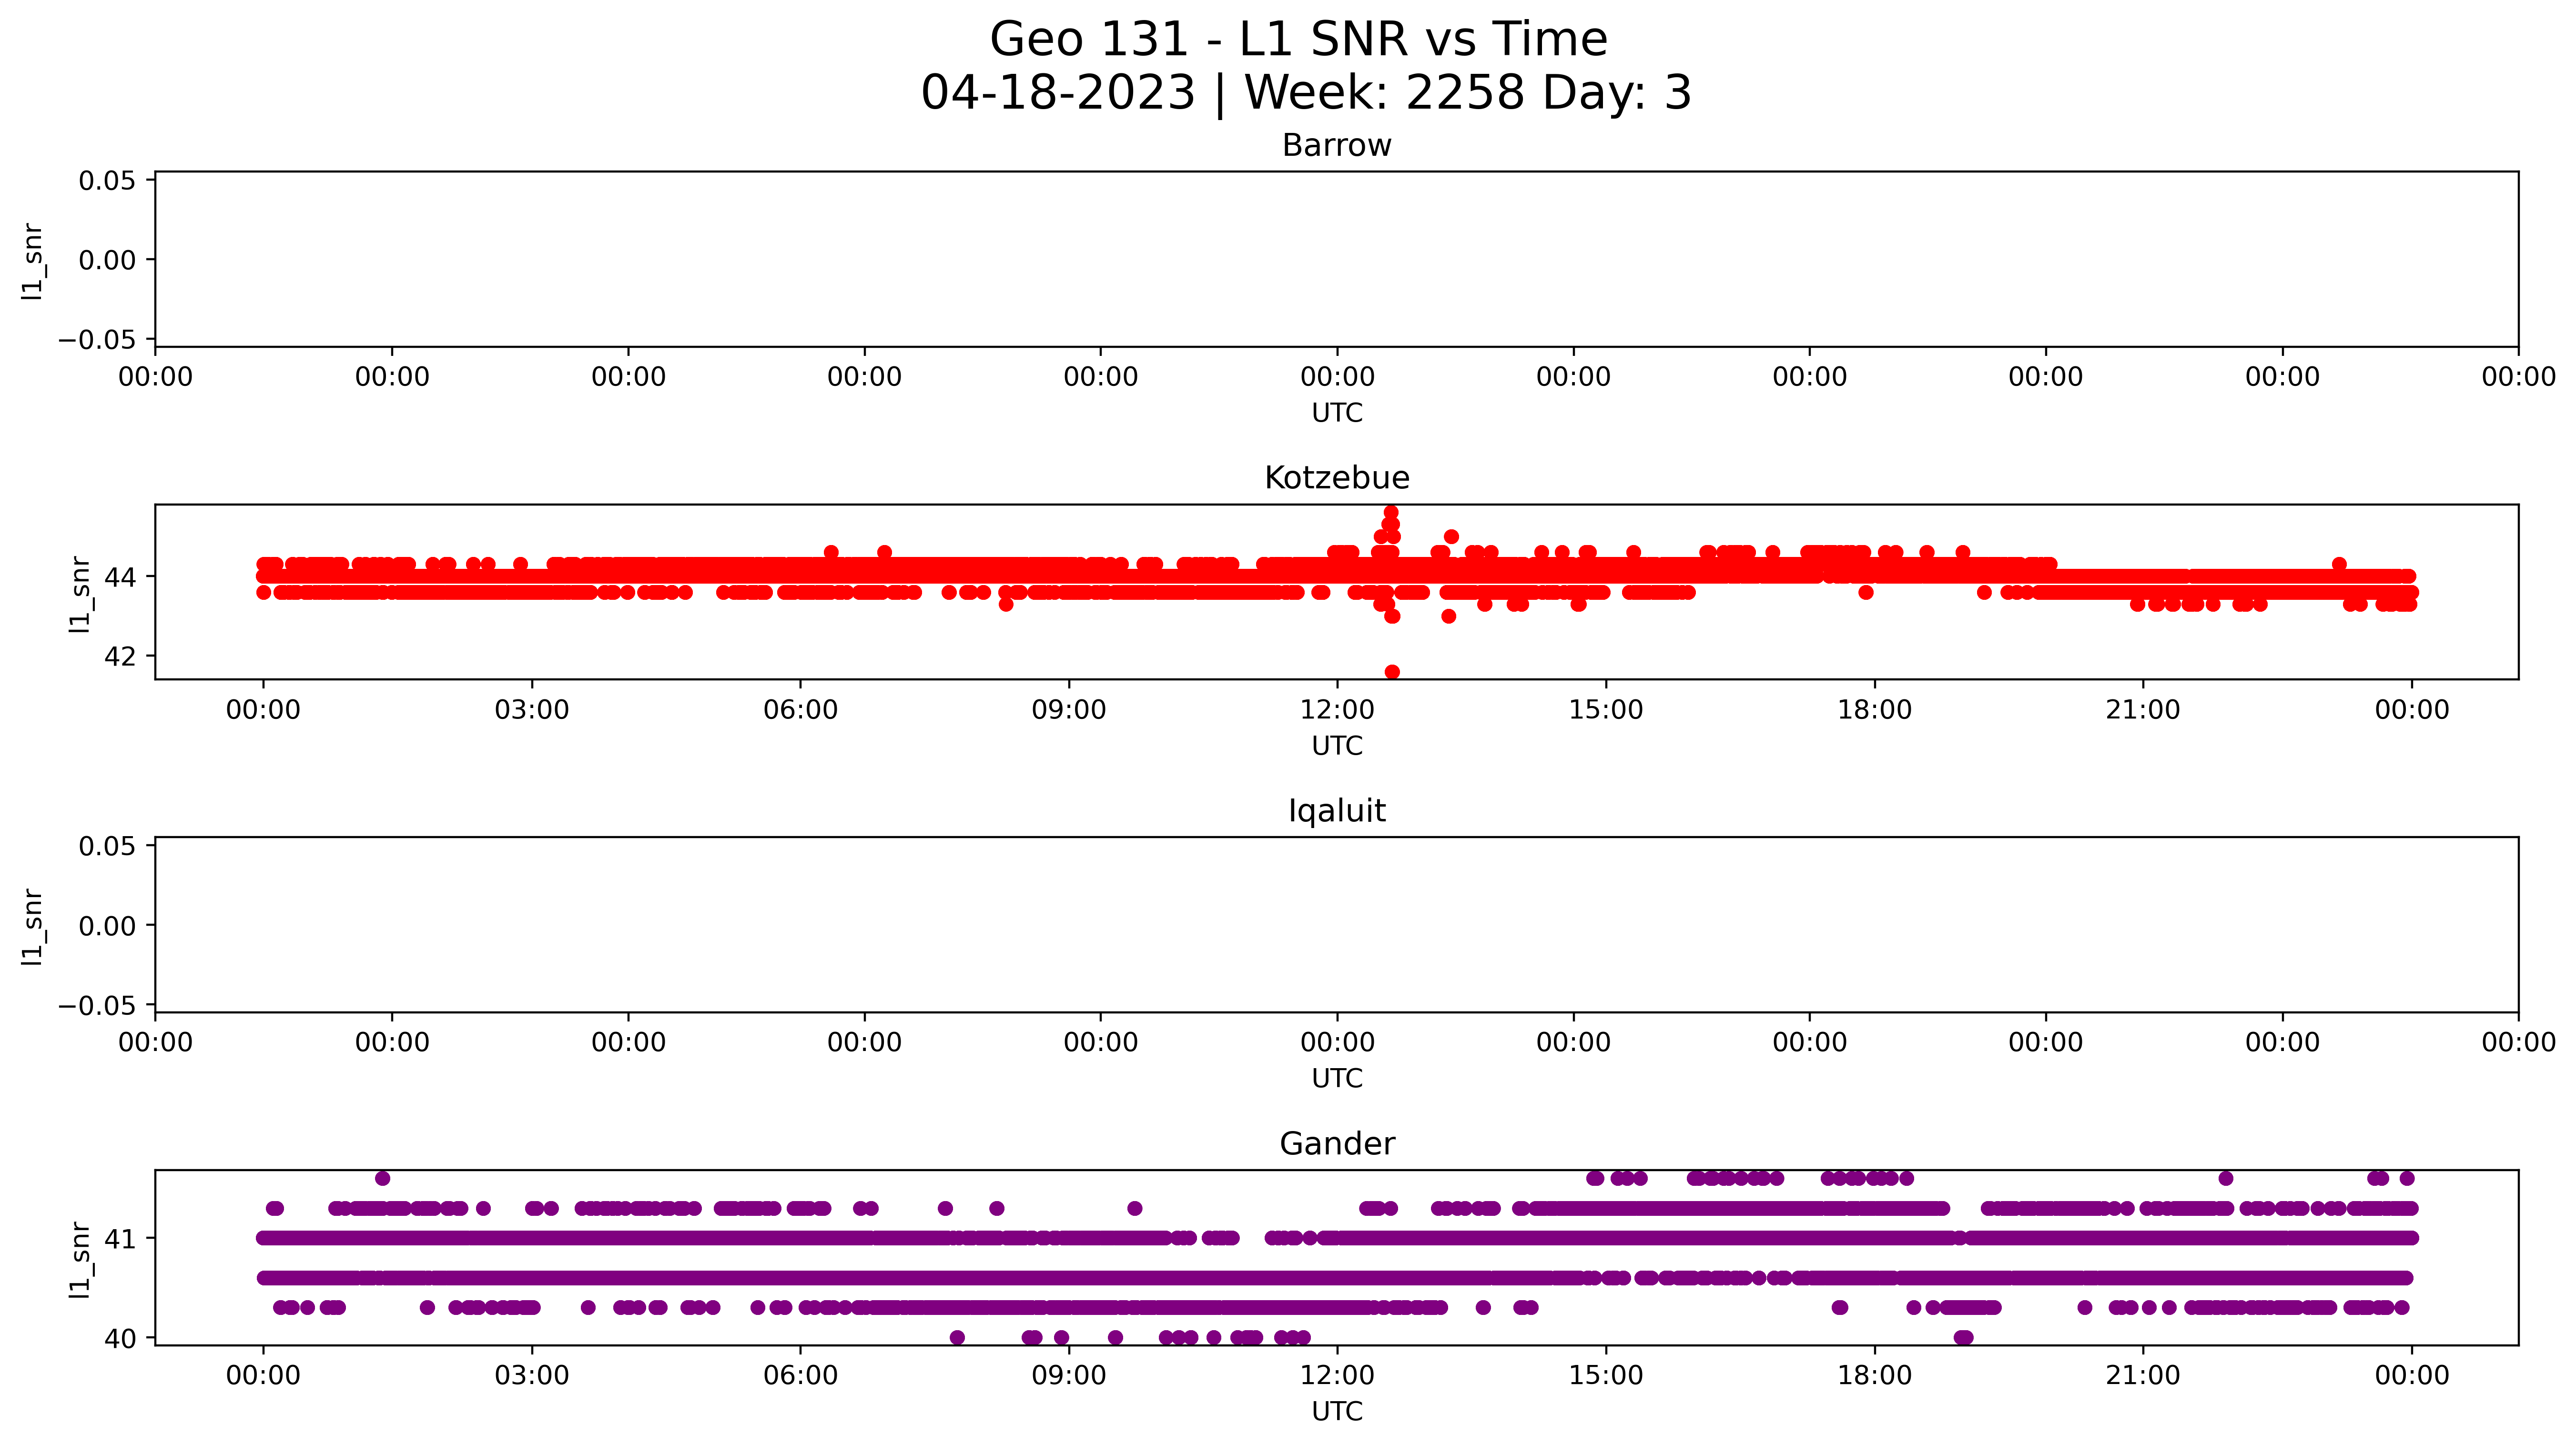
Task: Click the 09:00 tick under the Kotzebue plot
Action: click(x=1069, y=710)
